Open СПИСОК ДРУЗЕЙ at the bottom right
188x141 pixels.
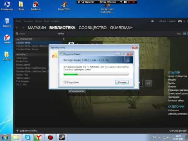pos(178,131)
